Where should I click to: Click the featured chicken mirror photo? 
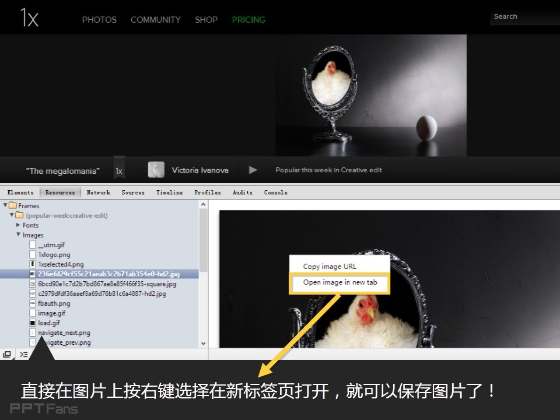371,95
